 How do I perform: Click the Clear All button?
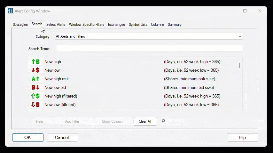(x=145, y=121)
